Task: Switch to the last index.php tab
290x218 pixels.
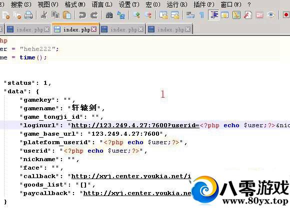Action: (169, 29)
